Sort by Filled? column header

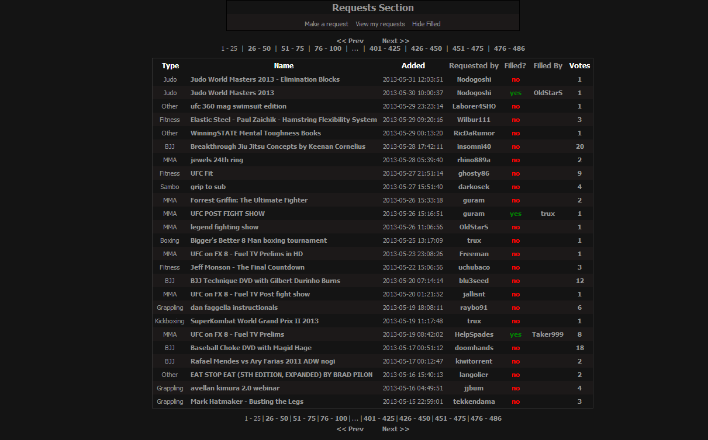coord(515,66)
